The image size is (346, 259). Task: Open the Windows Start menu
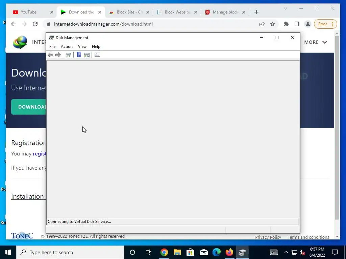8,252
